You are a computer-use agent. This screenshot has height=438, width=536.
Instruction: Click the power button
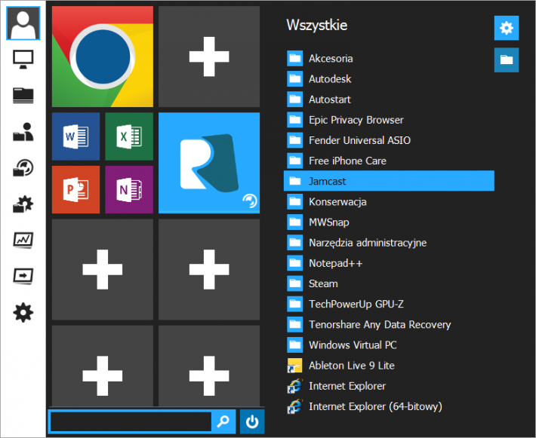(252, 421)
